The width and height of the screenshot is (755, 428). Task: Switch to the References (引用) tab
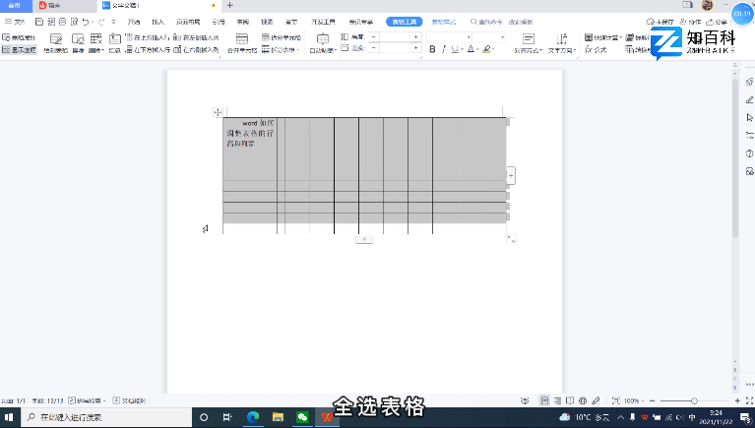pyautogui.click(x=219, y=22)
